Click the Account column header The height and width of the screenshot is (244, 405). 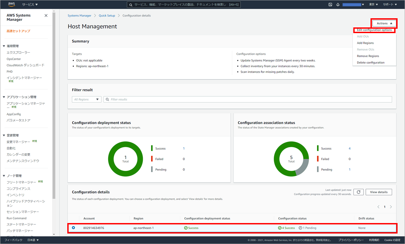tap(89, 218)
